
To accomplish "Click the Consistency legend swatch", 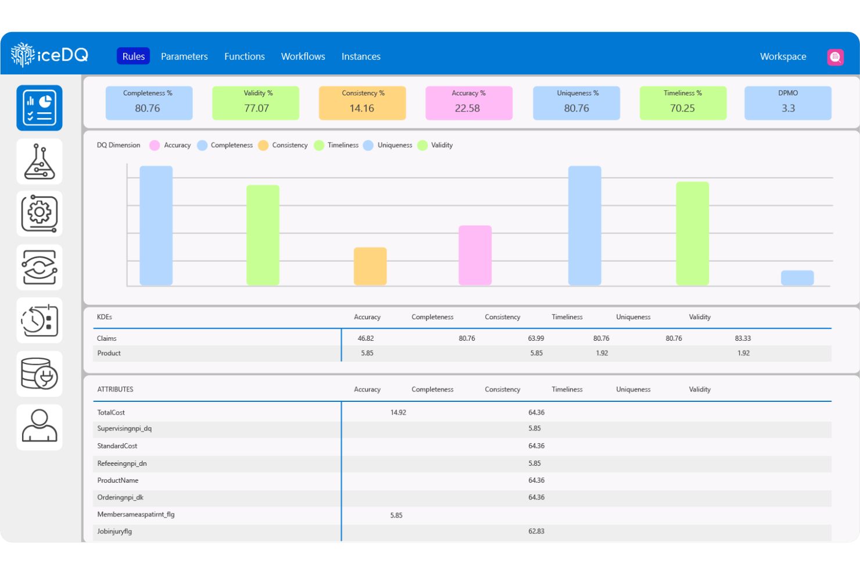I will (263, 145).
